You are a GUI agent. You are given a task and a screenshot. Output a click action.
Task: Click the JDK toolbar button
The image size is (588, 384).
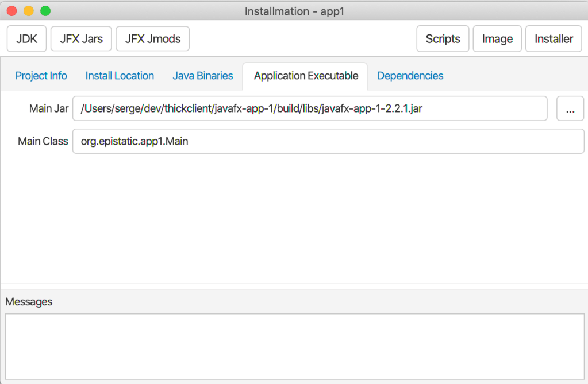[x=26, y=39]
